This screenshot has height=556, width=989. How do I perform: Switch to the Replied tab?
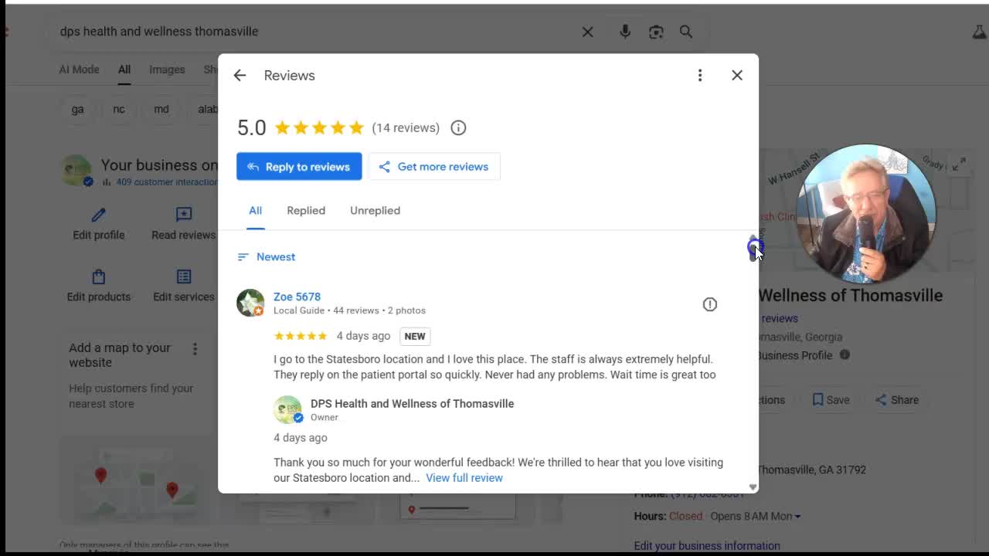click(x=306, y=211)
